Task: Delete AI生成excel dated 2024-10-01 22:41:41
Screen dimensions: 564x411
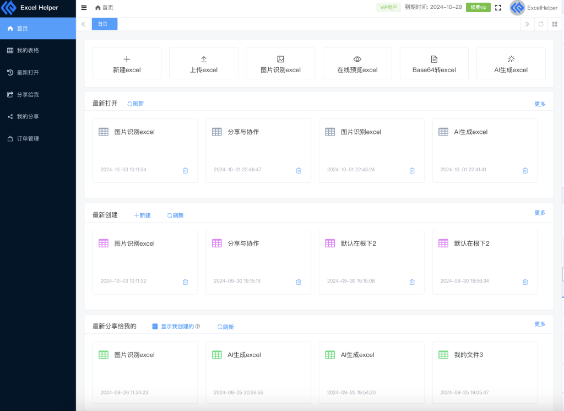Action: coord(525,171)
